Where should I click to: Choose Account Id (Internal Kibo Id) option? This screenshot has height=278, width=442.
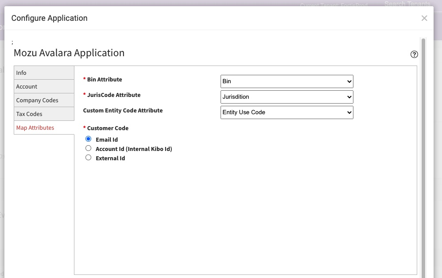point(88,148)
